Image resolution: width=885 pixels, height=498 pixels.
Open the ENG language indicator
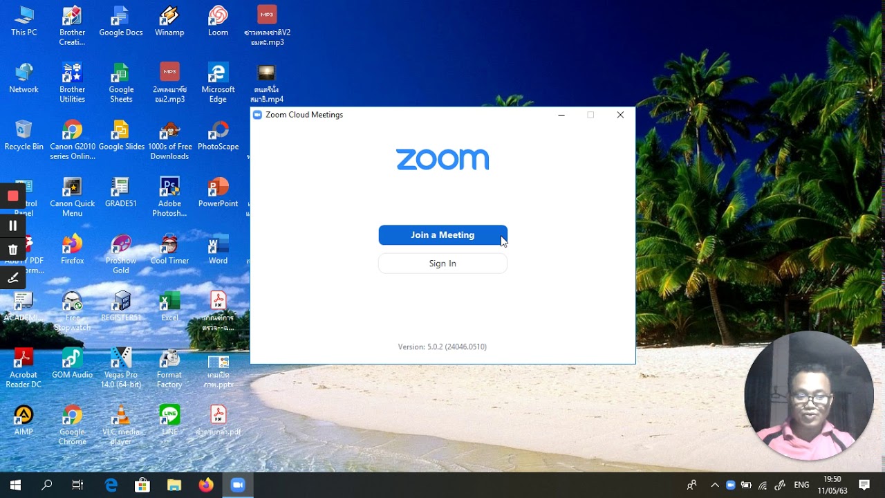point(801,485)
